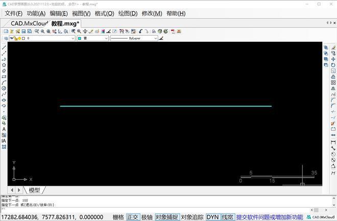Select the 模型 model tab
This screenshot has height=221, width=337.
[x=34, y=190]
